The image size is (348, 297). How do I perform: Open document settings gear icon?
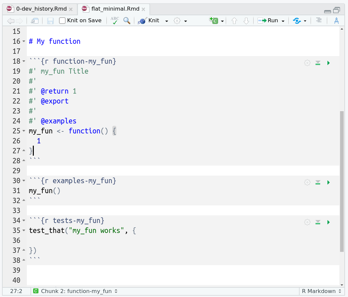coord(177,21)
